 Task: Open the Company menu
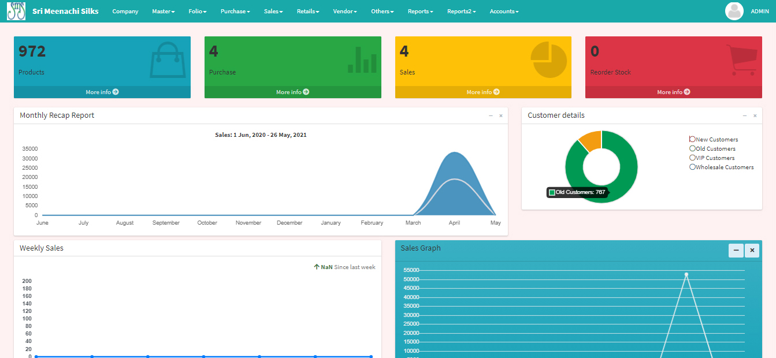click(x=125, y=12)
